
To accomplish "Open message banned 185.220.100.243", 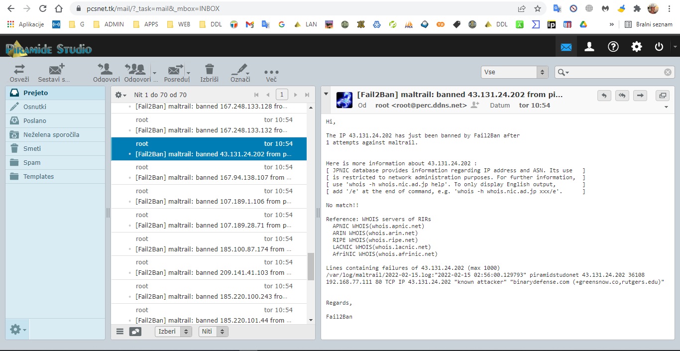I will tap(209, 292).
